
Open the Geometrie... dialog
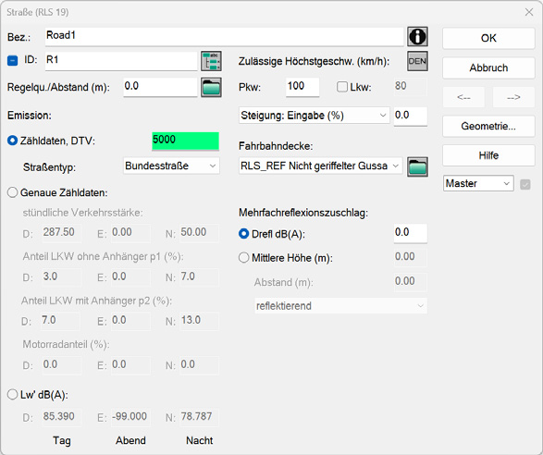pos(488,126)
